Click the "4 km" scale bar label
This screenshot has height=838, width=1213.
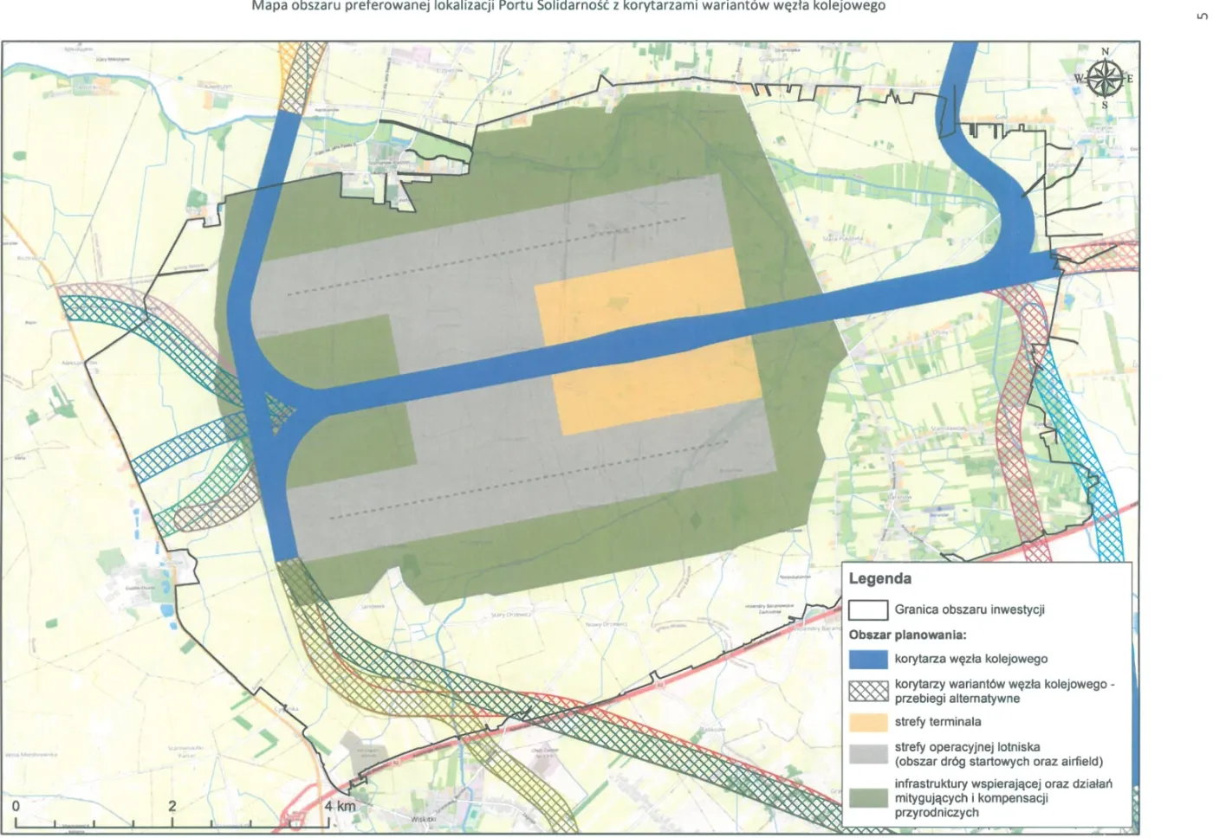pyautogui.click(x=340, y=806)
